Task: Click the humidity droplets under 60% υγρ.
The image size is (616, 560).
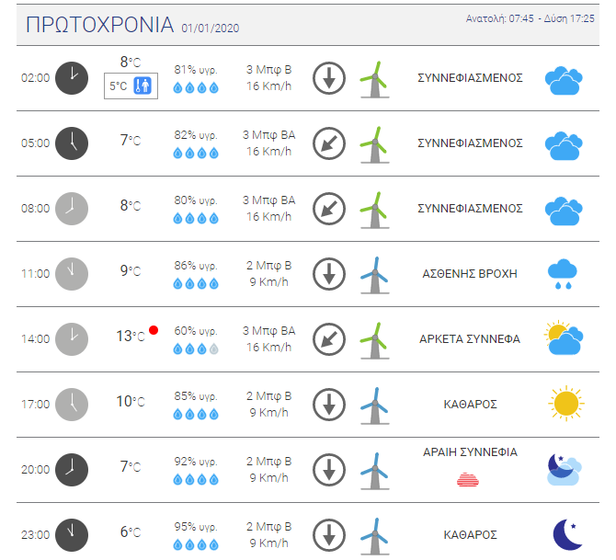Action: coord(196,349)
